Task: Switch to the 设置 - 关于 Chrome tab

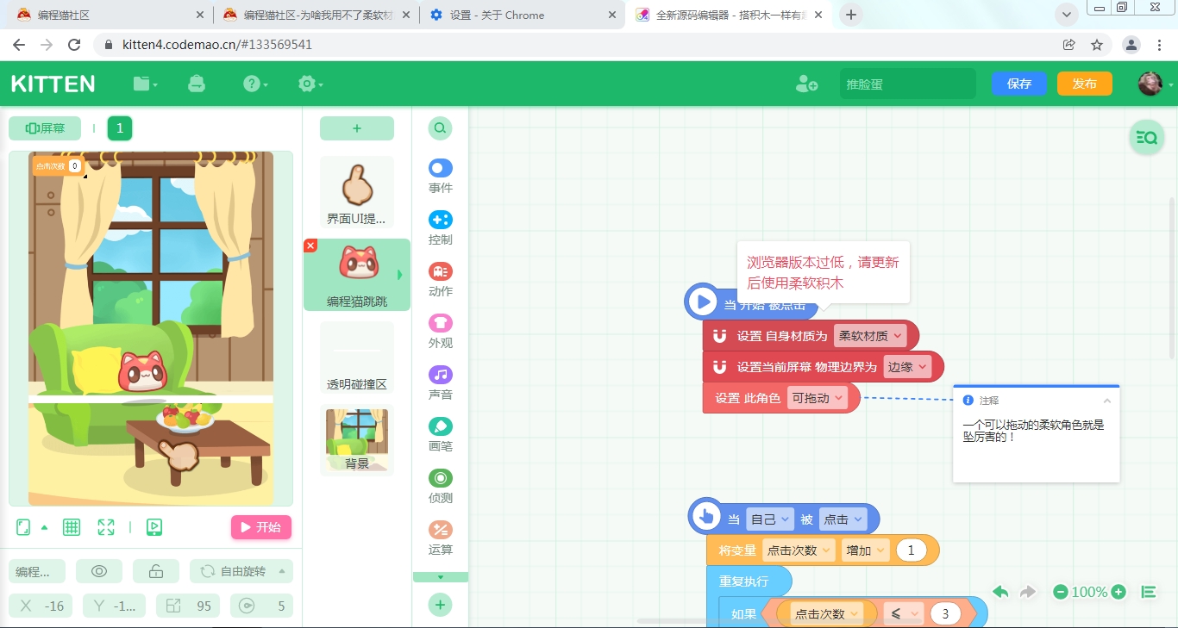Action: pos(521,15)
